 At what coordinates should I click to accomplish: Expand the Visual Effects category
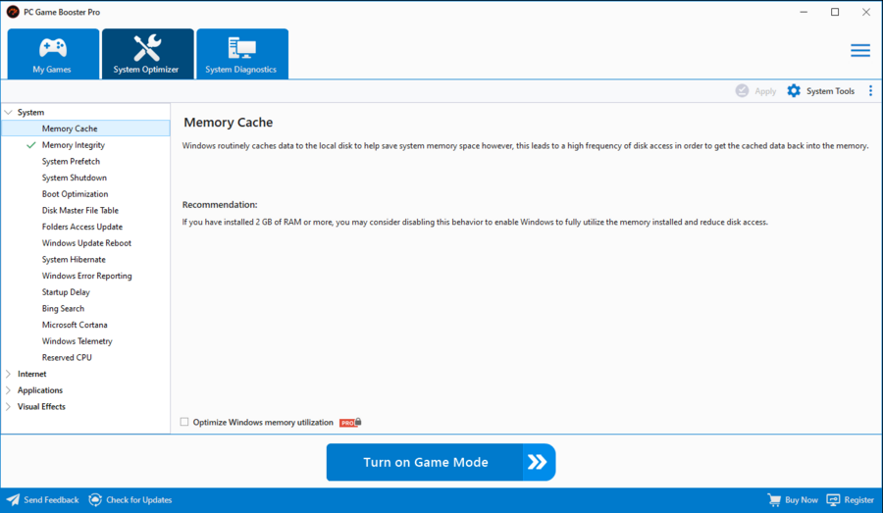point(9,406)
